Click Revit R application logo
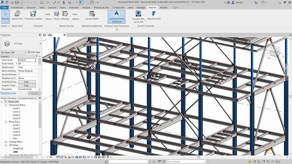 point(3,3)
